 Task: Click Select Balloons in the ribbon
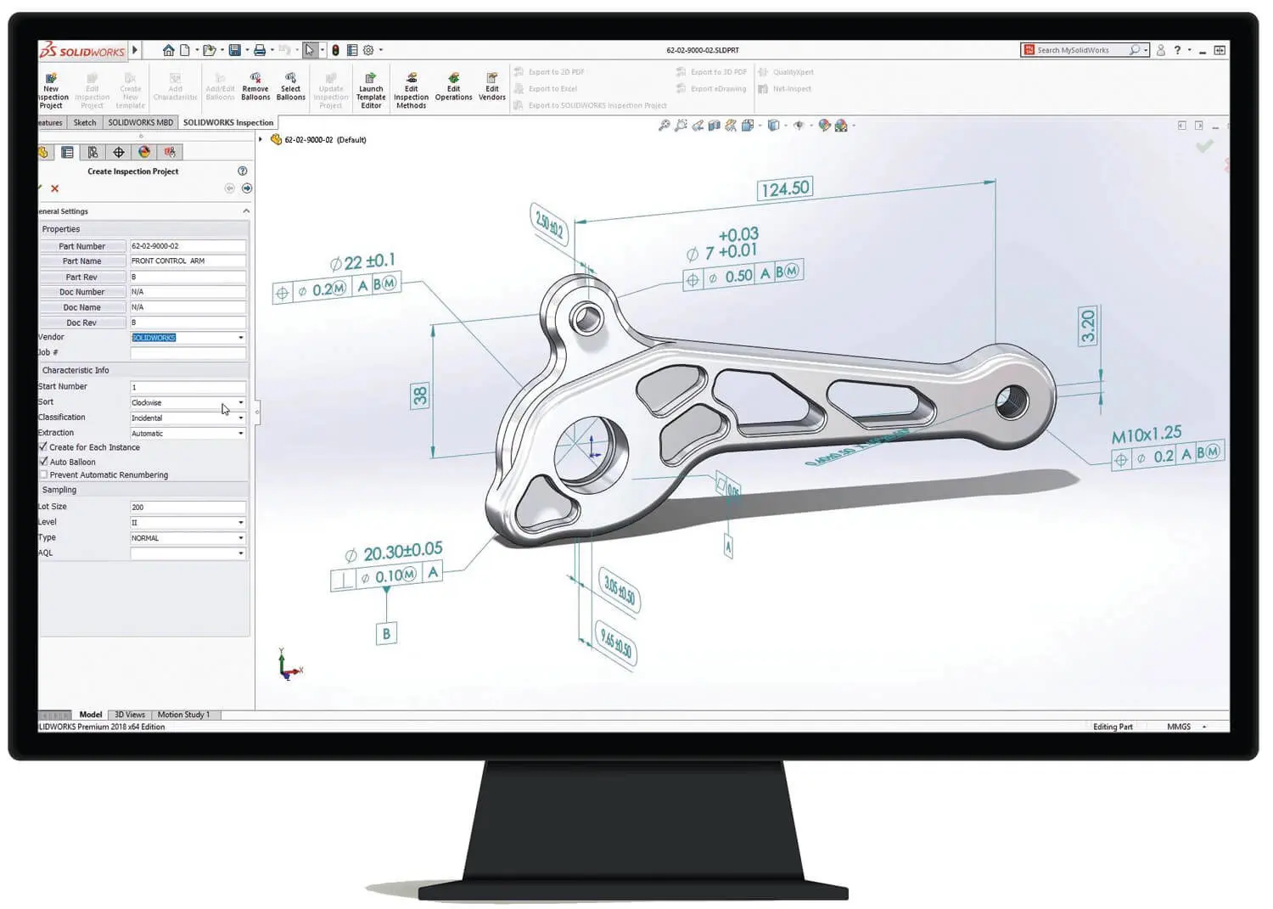290,87
